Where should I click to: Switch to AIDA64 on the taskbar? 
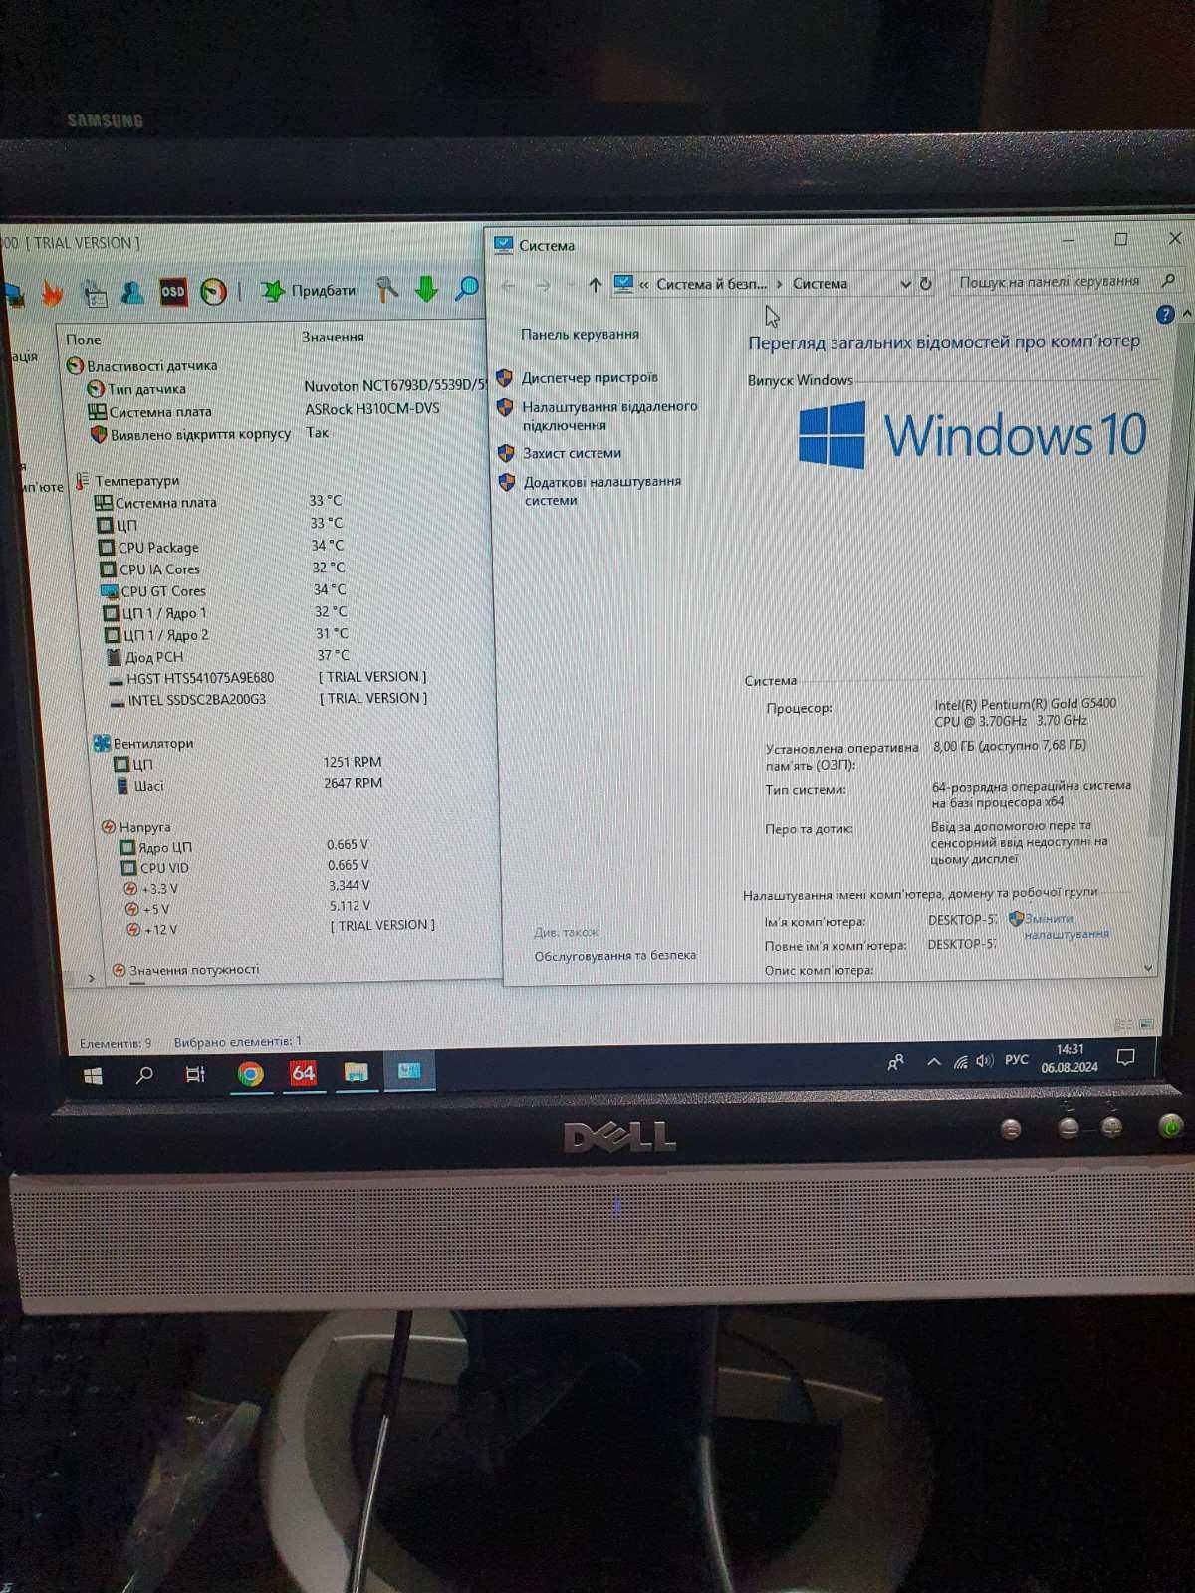coord(303,1072)
